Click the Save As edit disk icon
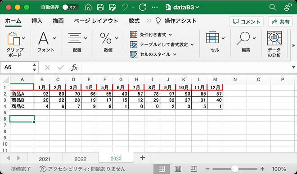 [112, 7]
